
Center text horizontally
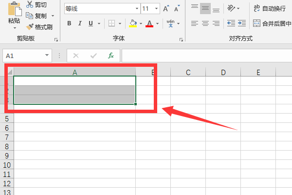(x=205, y=23)
